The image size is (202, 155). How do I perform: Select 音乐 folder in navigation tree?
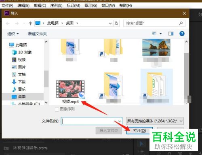click(x=19, y=89)
